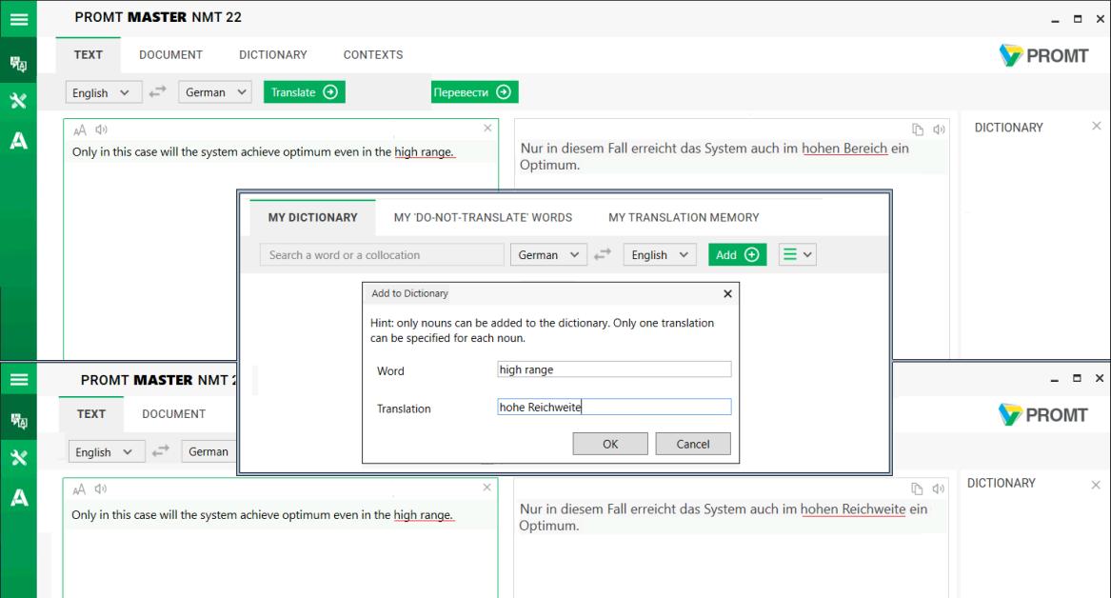Viewport: 1111px width, 598px height.
Task: Open German language dropdown in bottom window
Action: (x=208, y=451)
